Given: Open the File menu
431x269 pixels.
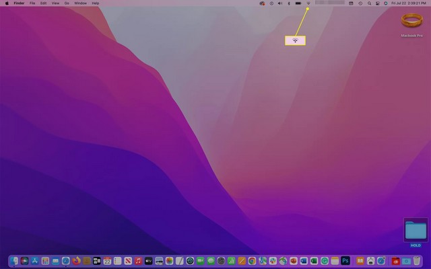Looking at the screenshot, I should click(32, 3).
